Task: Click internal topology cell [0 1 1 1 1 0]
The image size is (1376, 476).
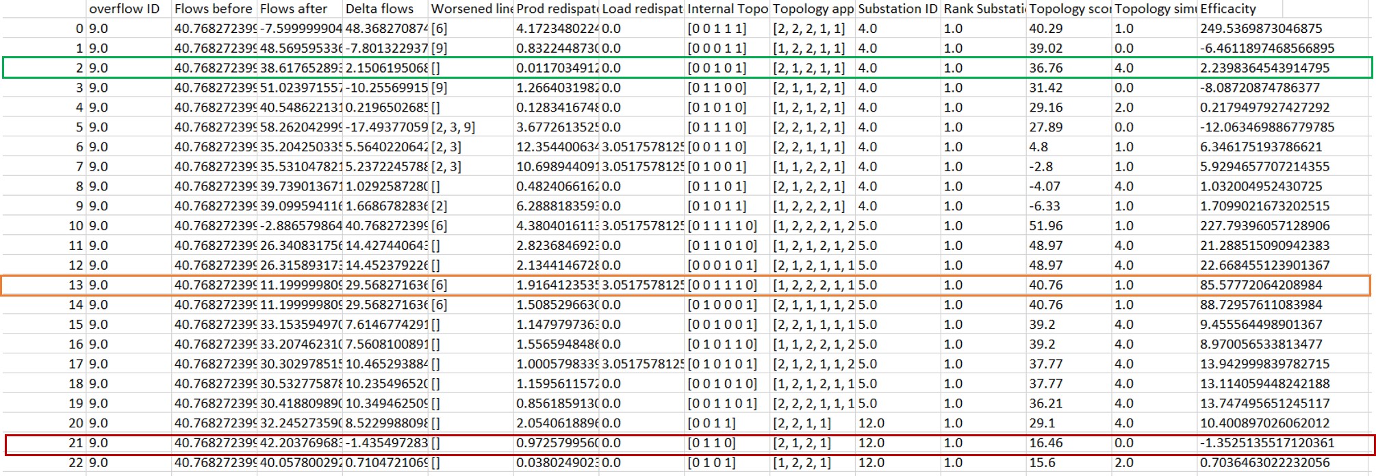Action: point(722,226)
